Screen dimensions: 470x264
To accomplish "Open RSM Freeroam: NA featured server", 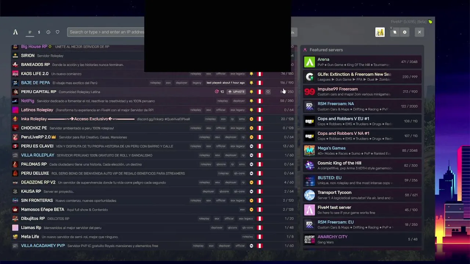I will coord(362,106).
